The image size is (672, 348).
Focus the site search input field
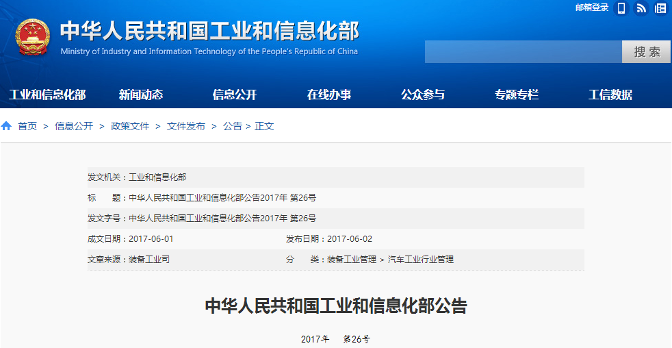(x=524, y=52)
